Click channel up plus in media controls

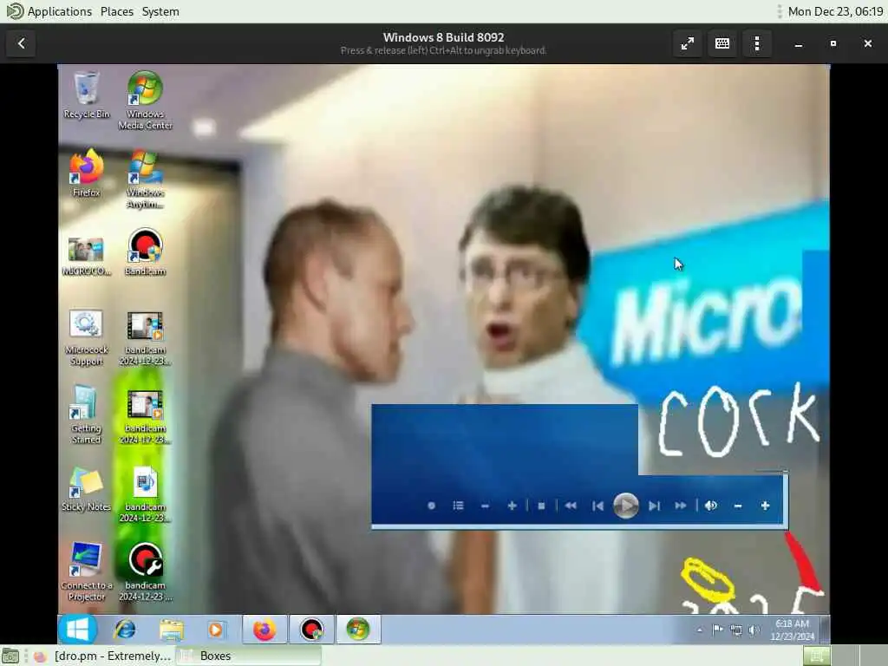pos(512,506)
